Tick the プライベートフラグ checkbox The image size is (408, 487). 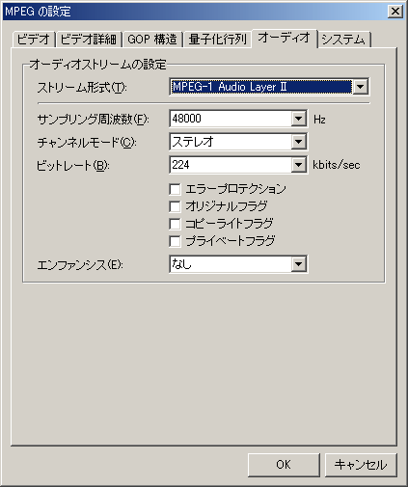[x=175, y=241]
